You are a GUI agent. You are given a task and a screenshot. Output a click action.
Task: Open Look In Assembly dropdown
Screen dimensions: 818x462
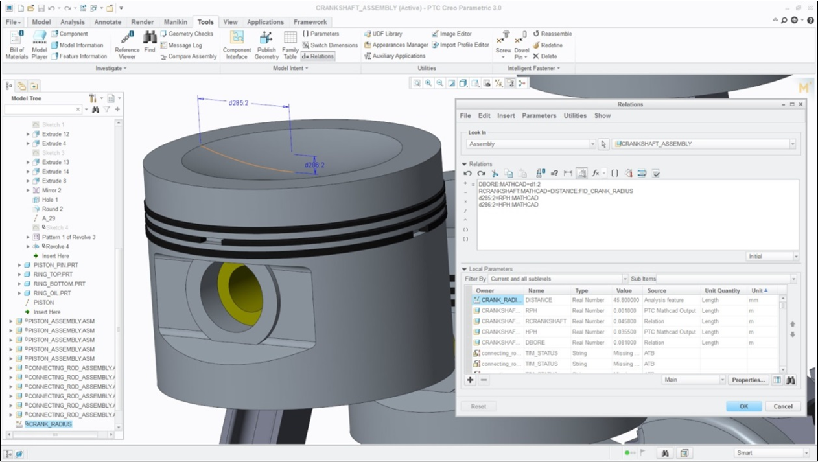click(592, 144)
